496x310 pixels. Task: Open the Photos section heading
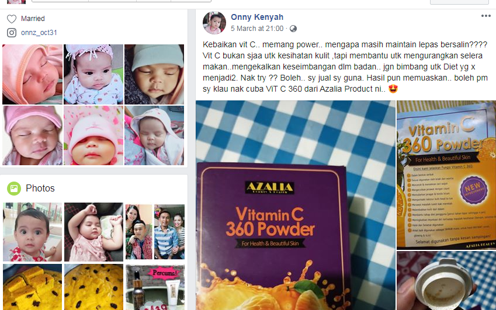(40, 189)
